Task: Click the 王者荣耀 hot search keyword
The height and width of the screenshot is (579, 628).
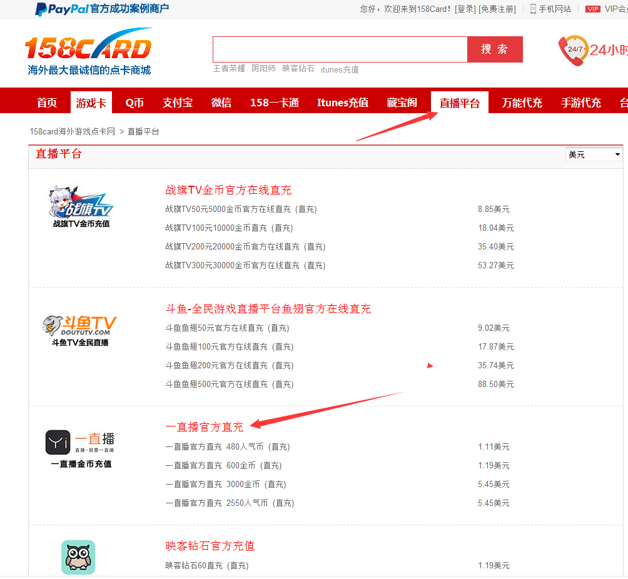Action: click(229, 69)
